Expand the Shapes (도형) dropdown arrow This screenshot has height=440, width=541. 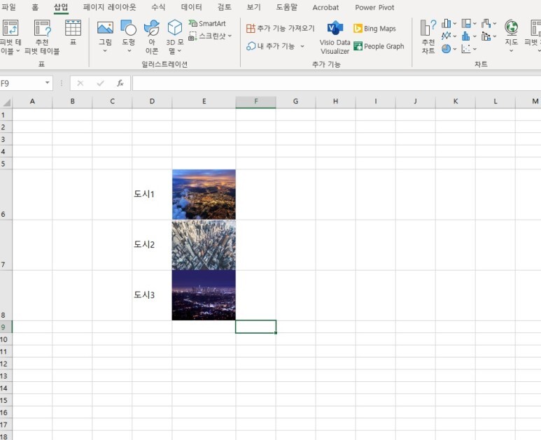point(129,50)
